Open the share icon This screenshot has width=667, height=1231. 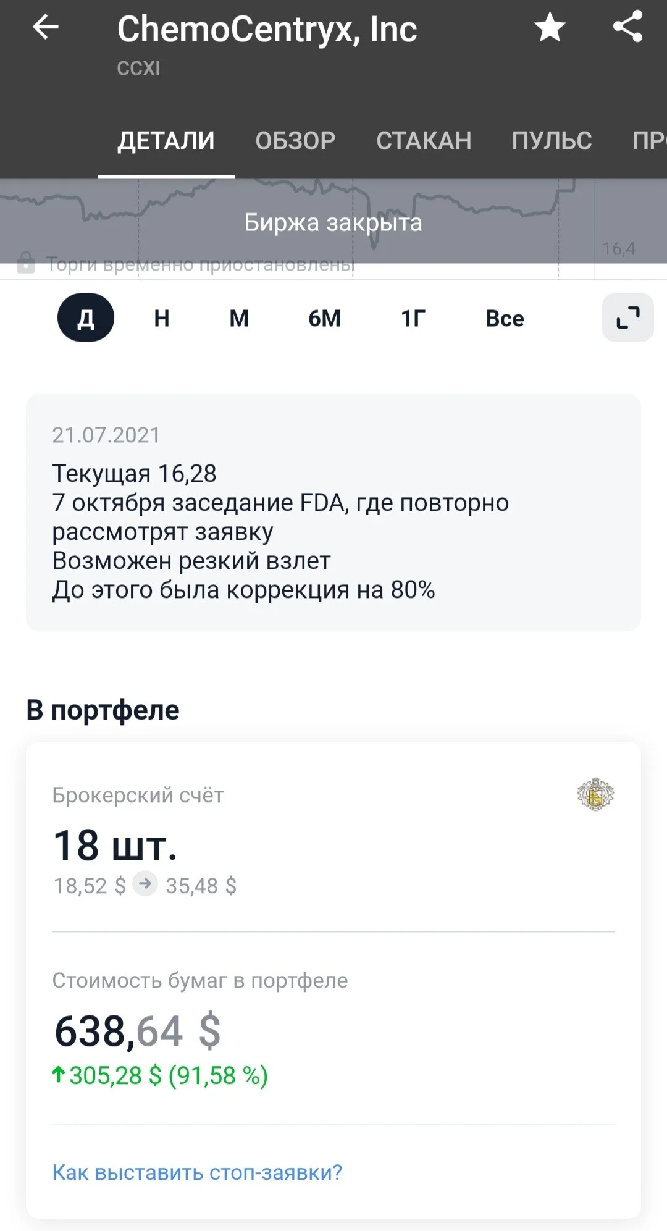click(x=628, y=27)
